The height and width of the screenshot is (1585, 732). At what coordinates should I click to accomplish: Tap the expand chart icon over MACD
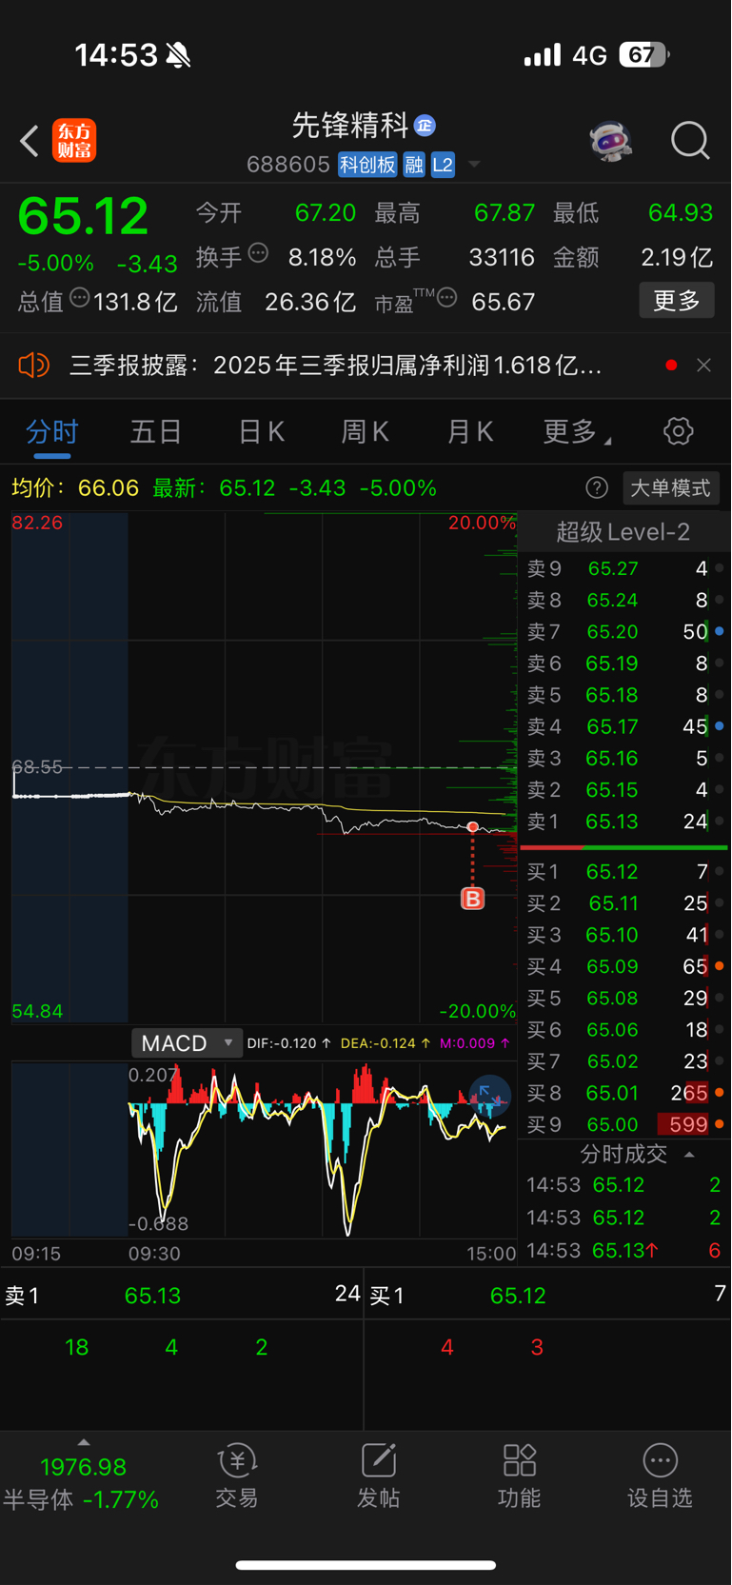coord(490,1097)
